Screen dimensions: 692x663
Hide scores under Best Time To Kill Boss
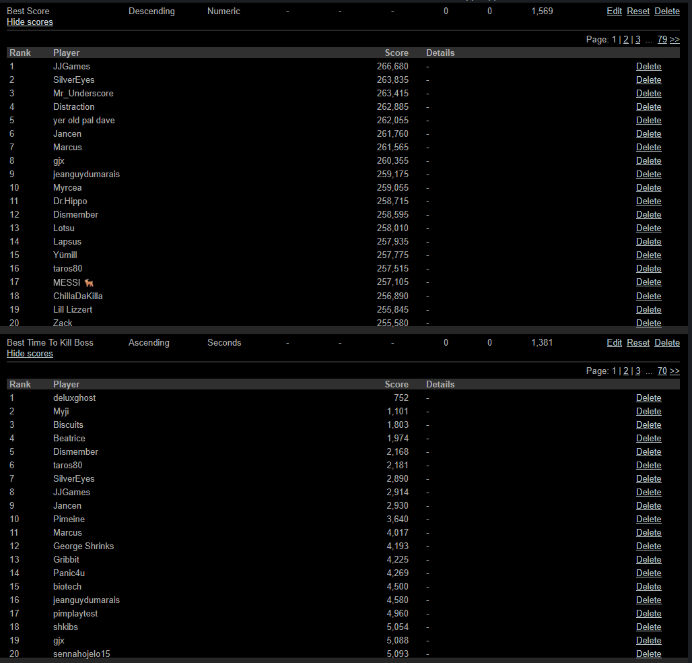point(30,354)
